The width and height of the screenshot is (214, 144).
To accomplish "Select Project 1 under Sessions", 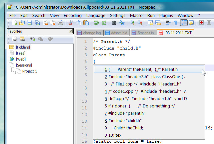I will point(30,71).
